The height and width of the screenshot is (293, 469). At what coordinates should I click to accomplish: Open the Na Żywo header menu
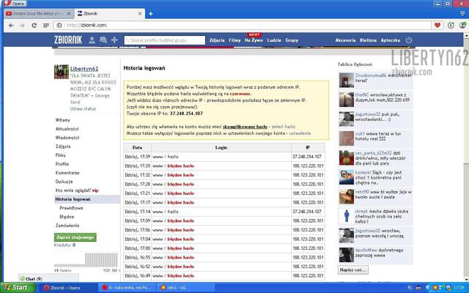click(254, 40)
